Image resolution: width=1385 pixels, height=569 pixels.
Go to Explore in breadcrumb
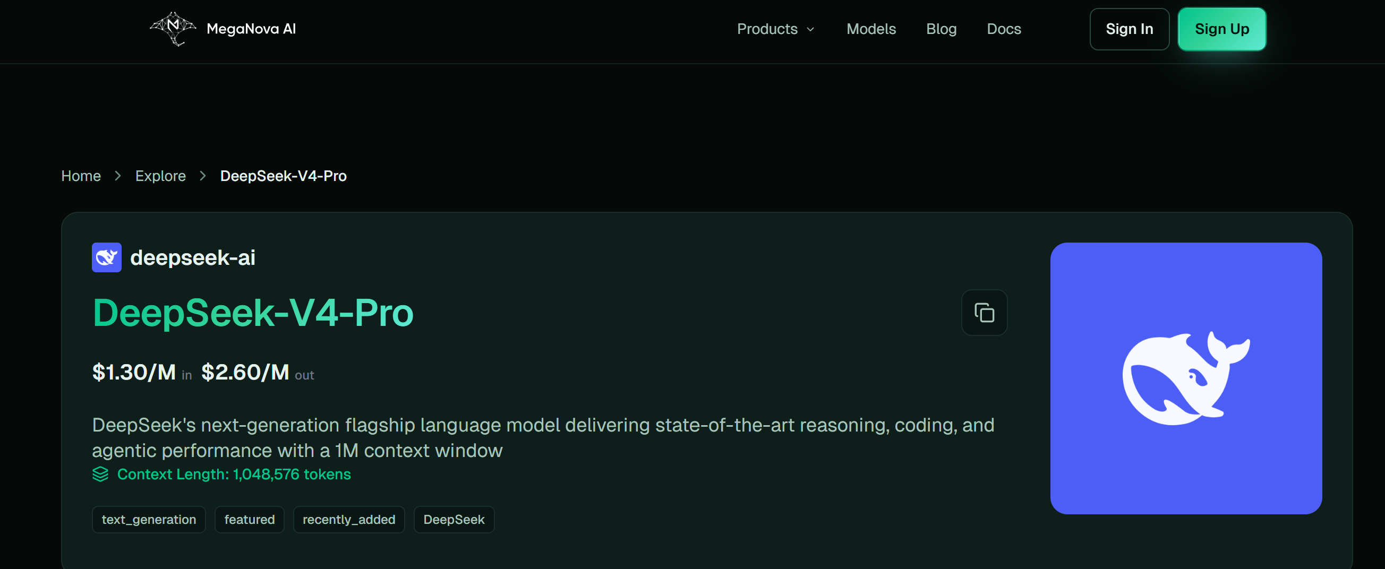click(x=160, y=176)
